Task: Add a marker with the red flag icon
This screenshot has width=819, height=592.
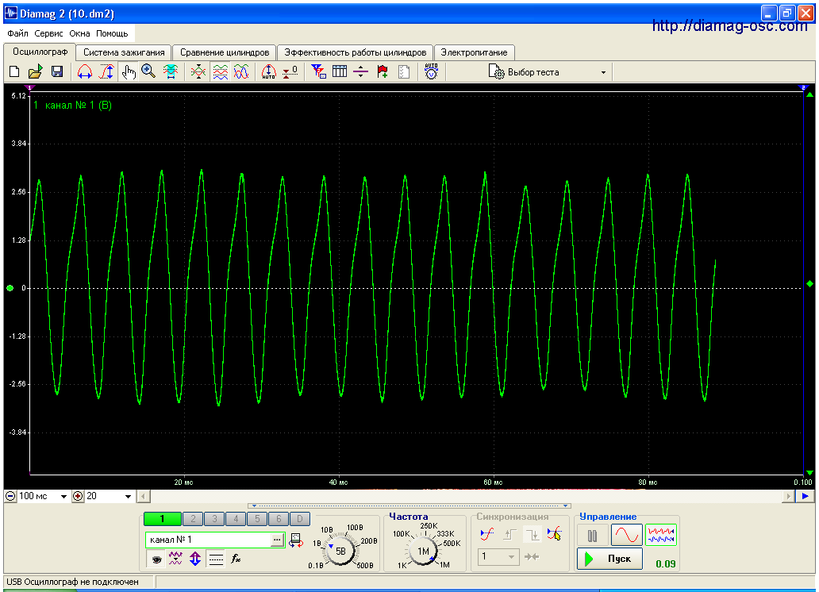Action: (383, 72)
